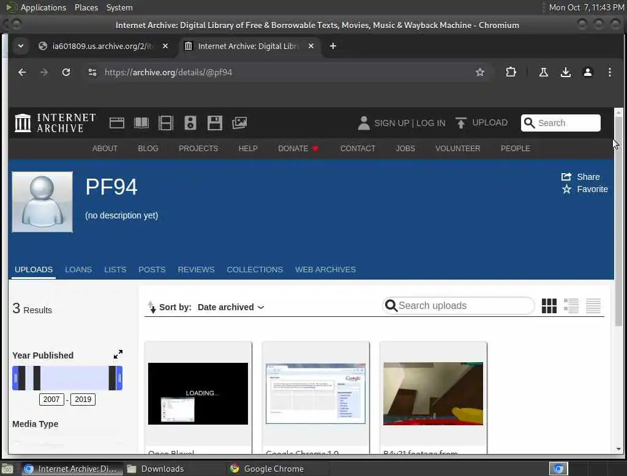This screenshot has height=476, width=627.
Task: Open the DONATE link
Action: pyautogui.click(x=298, y=148)
